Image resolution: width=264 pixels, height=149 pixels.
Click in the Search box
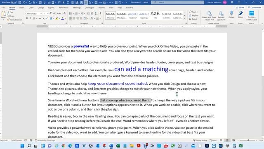[x=178, y=2]
